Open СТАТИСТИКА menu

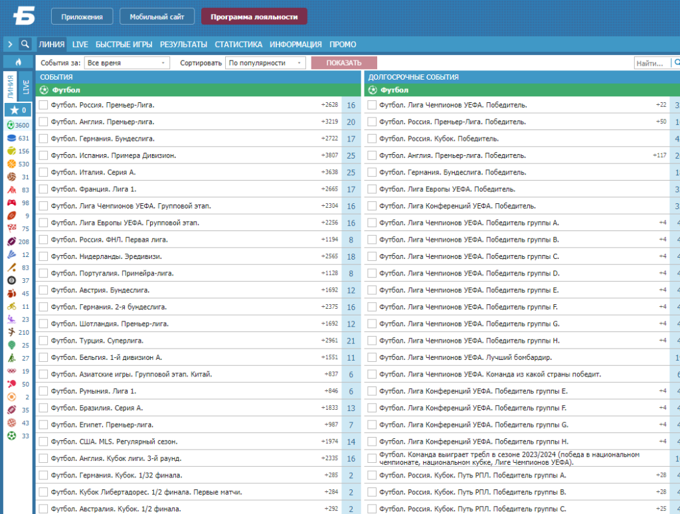[x=238, y=44]
